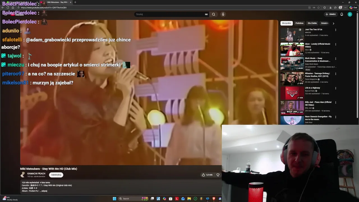359x202 pixels.
Task: Dislike the video with thumbs-down
Action: tap(218, 175)
